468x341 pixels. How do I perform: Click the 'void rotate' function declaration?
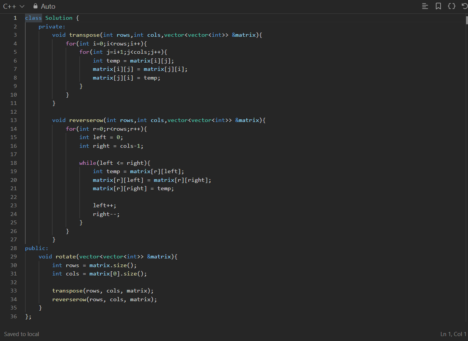(108, 257)
